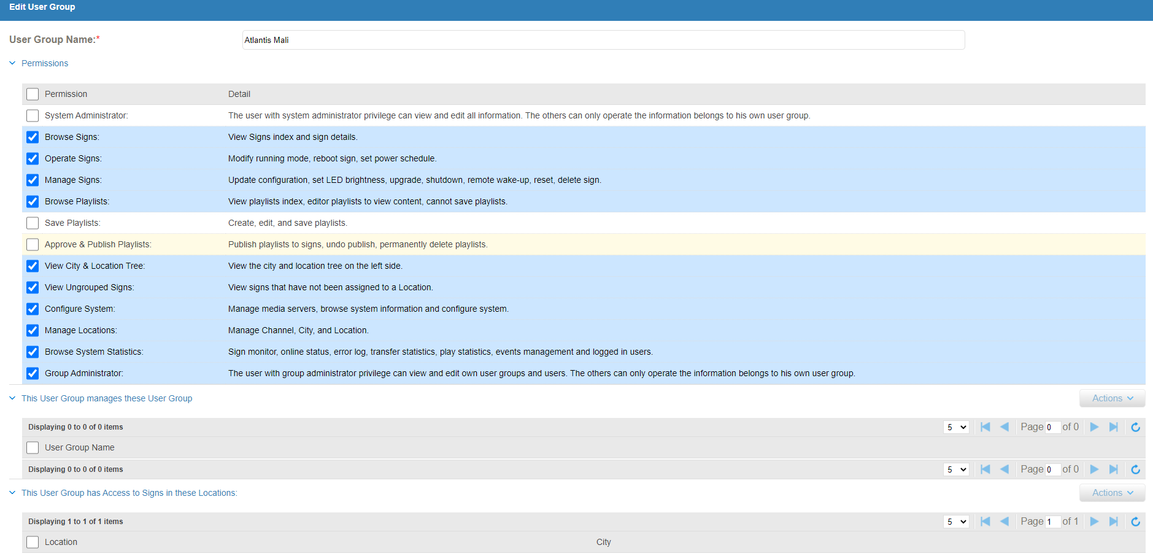Image resolution: width=1153 pixels, height=556 pixels.
Task: Collapse 'This User Group manages these User Group' section
Action: pyautogui.click(x=12, y=398)
